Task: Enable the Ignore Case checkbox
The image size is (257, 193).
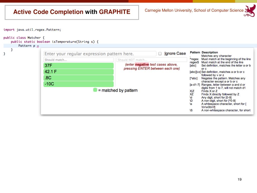Action: 160,54
